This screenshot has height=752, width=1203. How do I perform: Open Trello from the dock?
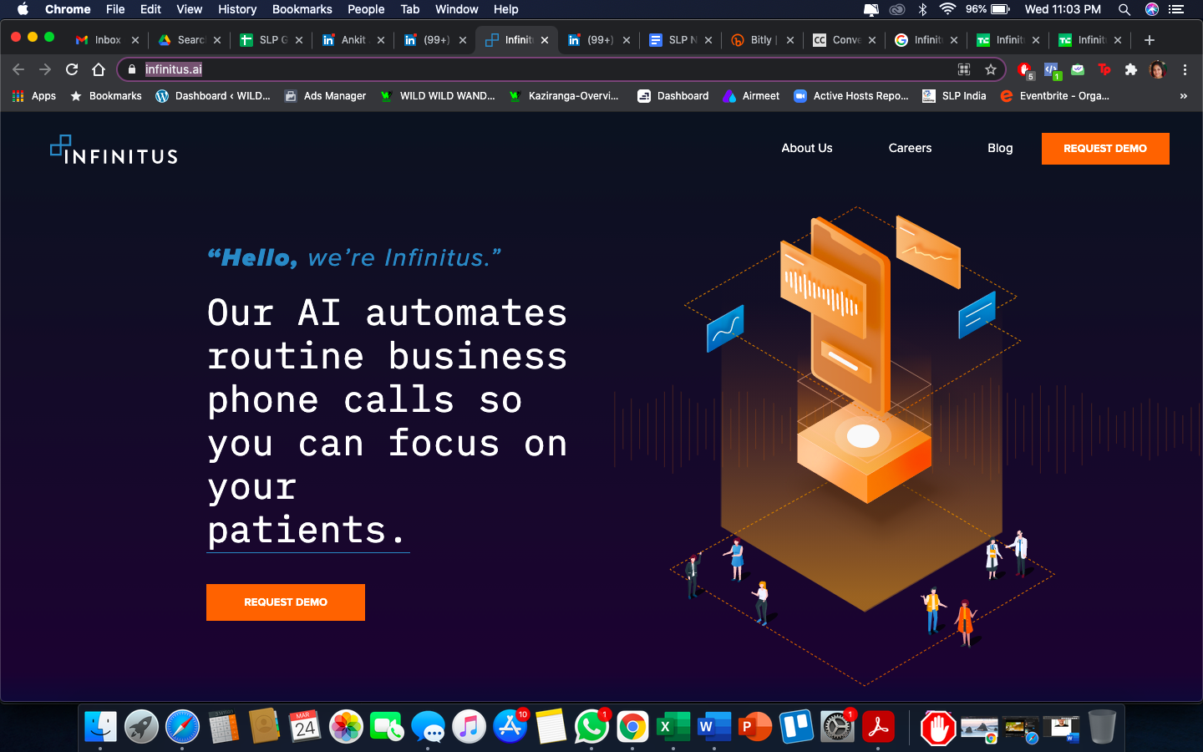click(x=796, y=726)
